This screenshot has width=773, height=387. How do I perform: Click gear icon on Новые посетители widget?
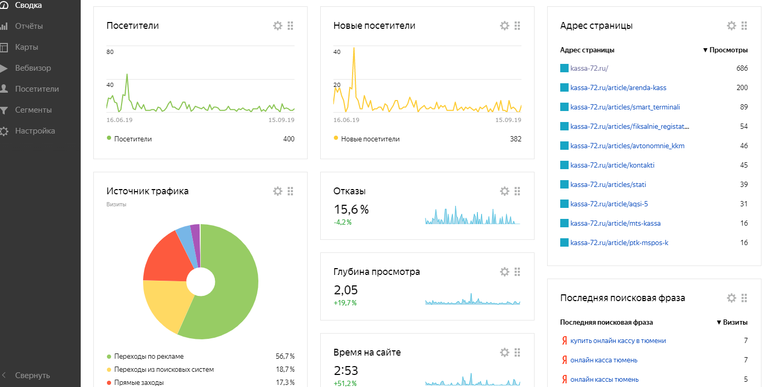(x=505, y=26)
